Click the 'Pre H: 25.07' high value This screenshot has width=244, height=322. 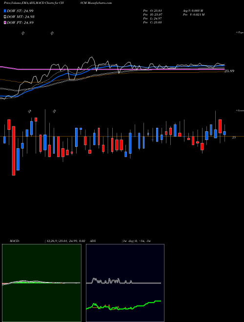[x=152, y=15]
